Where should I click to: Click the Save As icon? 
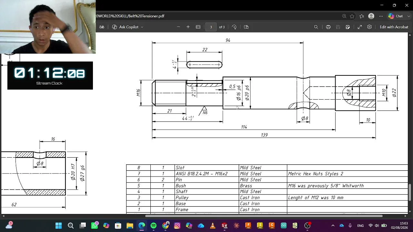[x=348, y=27]
